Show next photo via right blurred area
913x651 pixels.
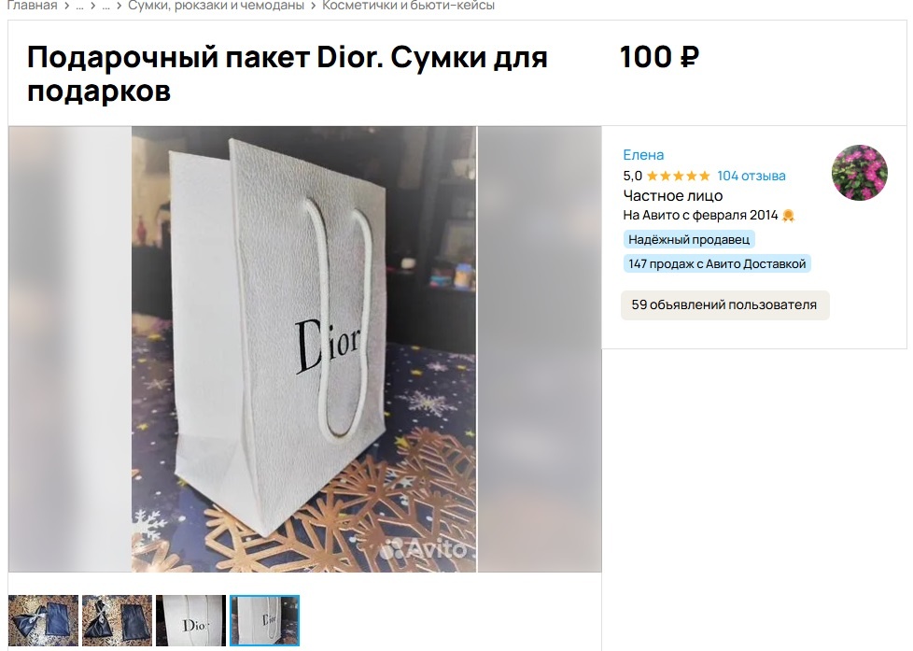pos(540,349)
